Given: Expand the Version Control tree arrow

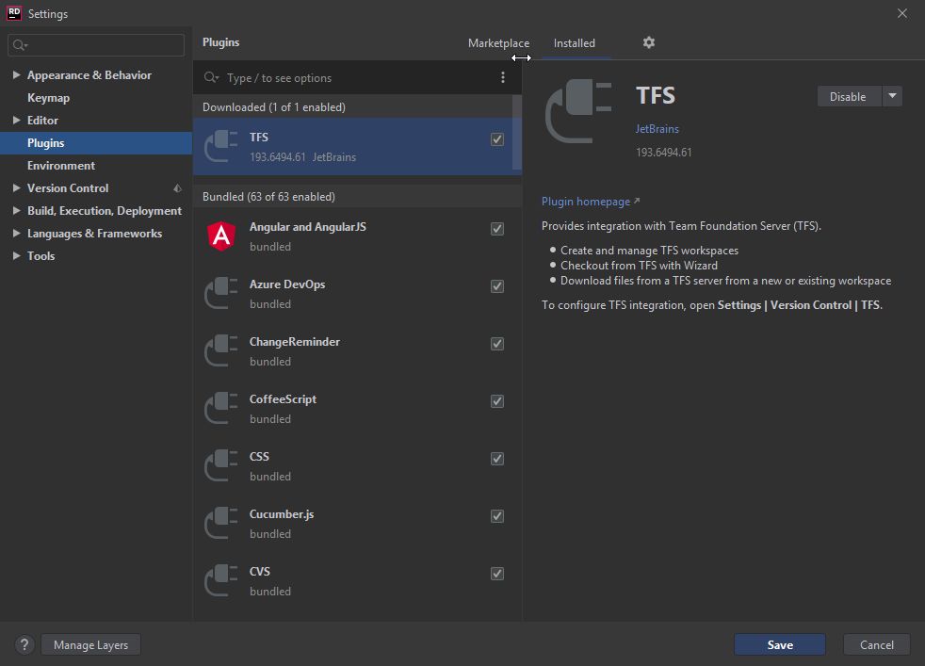Looking at the screenshot, I should [17, 188].
